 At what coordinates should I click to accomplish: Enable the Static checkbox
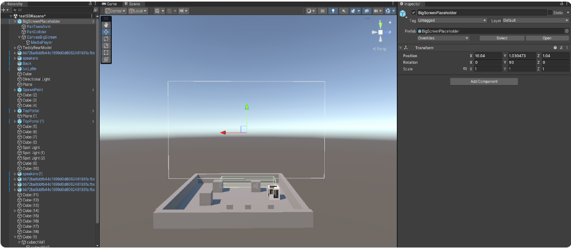[550, 12]
